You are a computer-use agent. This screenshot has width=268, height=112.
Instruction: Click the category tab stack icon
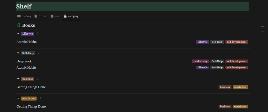(x=65, y=16)
